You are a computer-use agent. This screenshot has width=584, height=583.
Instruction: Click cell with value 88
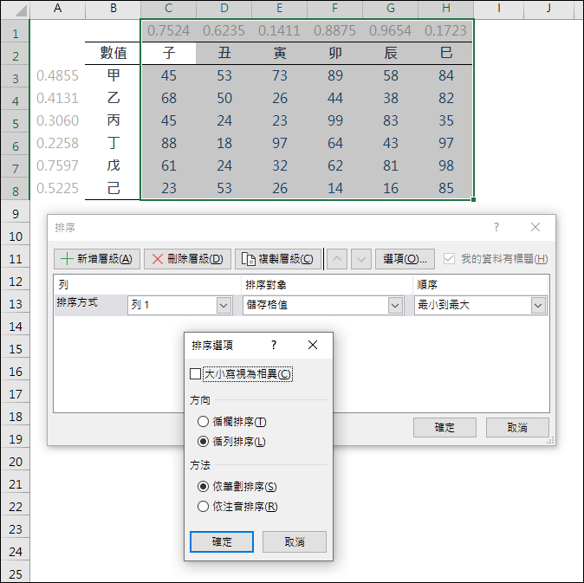pyautogui.click(x=168, y=143)
